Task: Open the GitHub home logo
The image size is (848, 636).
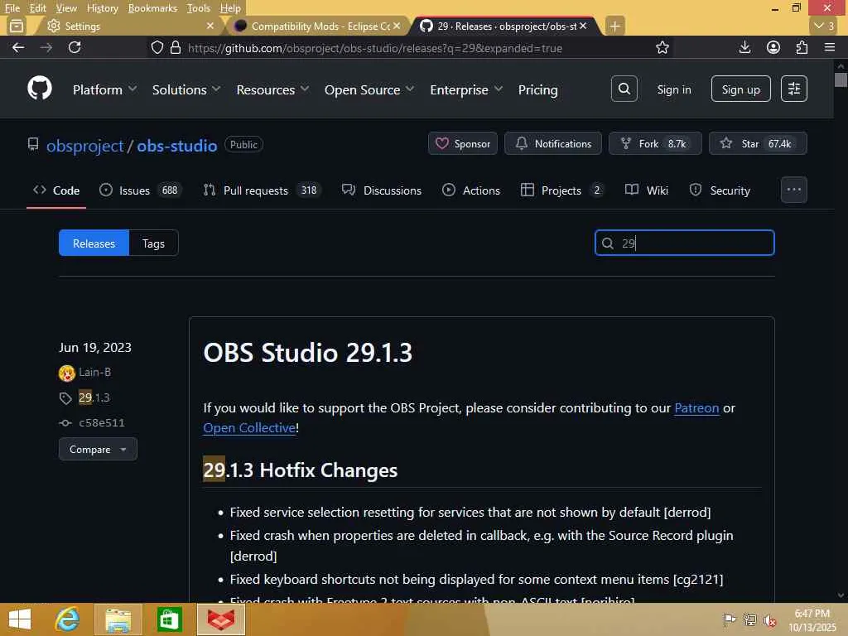Action: (x=40, y=88)
